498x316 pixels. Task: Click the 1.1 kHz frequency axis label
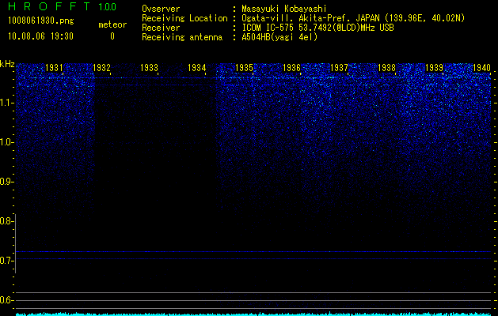pyautogui.click(x=6, y=103)
